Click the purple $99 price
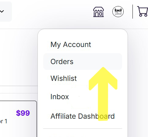The height and width of the screenshot is (137, 148). click(23, 113)
